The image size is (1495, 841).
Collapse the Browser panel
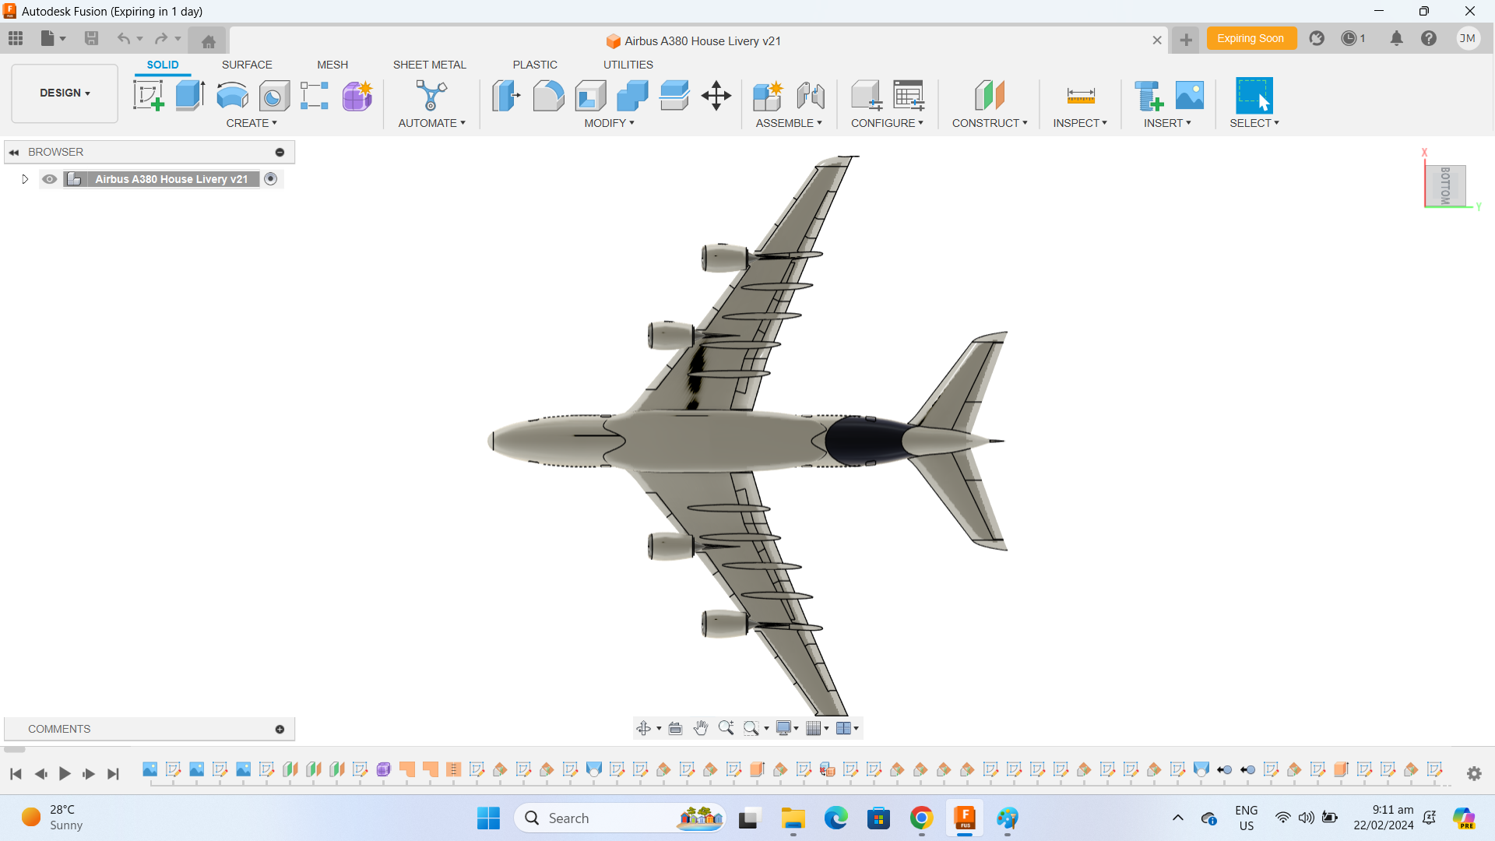(13, 152)
